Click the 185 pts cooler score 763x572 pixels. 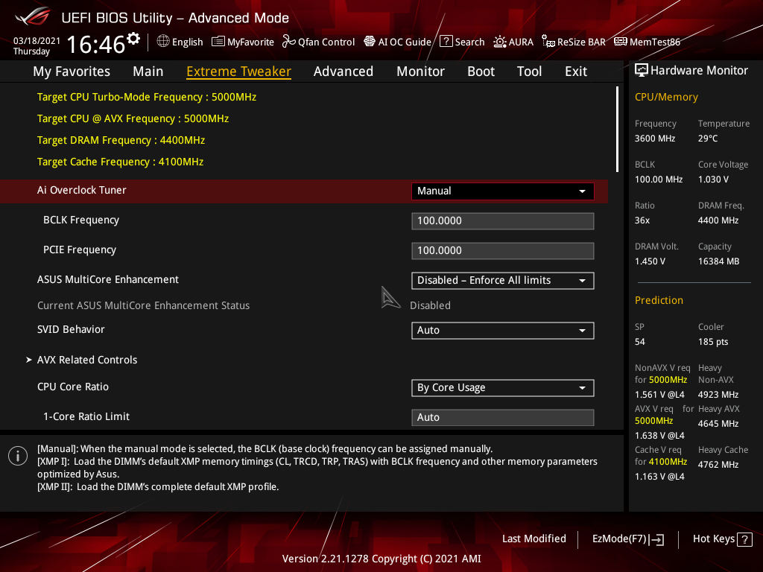click(x=713, y=342)
